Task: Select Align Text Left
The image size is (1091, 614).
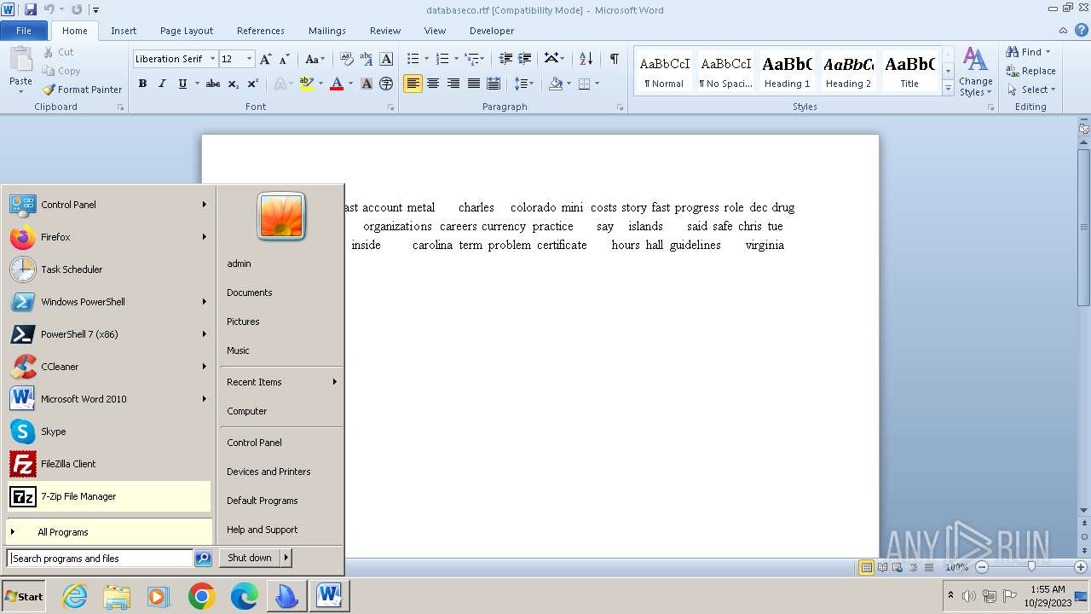Action: pyautogui.click(x=413, y=84)
